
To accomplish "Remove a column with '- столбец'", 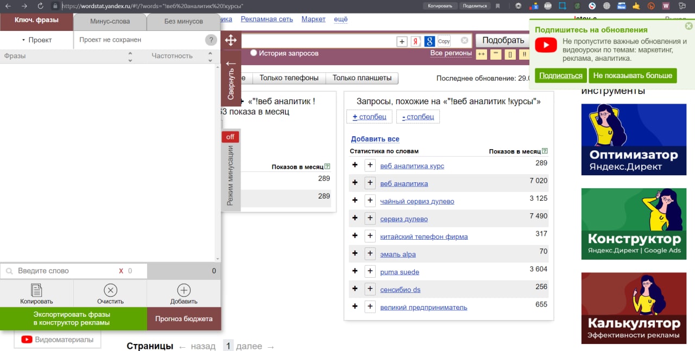I will 418,117.
